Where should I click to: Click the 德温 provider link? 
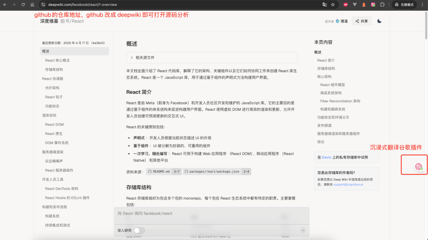click(342, 21)
